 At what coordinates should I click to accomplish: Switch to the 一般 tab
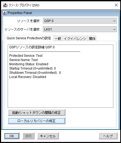[x=58, y=38]
